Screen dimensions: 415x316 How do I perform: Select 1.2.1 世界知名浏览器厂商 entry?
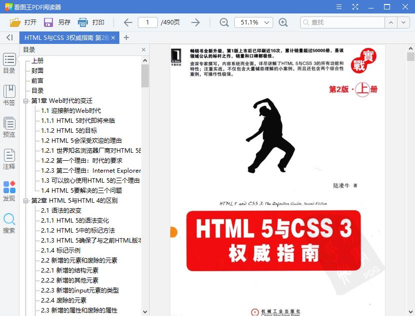tap(91, 151)
